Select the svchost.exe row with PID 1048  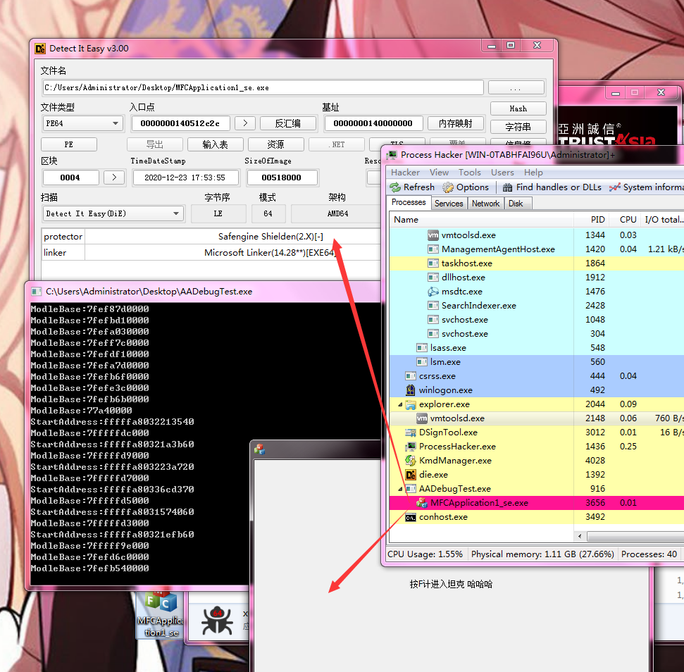[x=537, y=320]
